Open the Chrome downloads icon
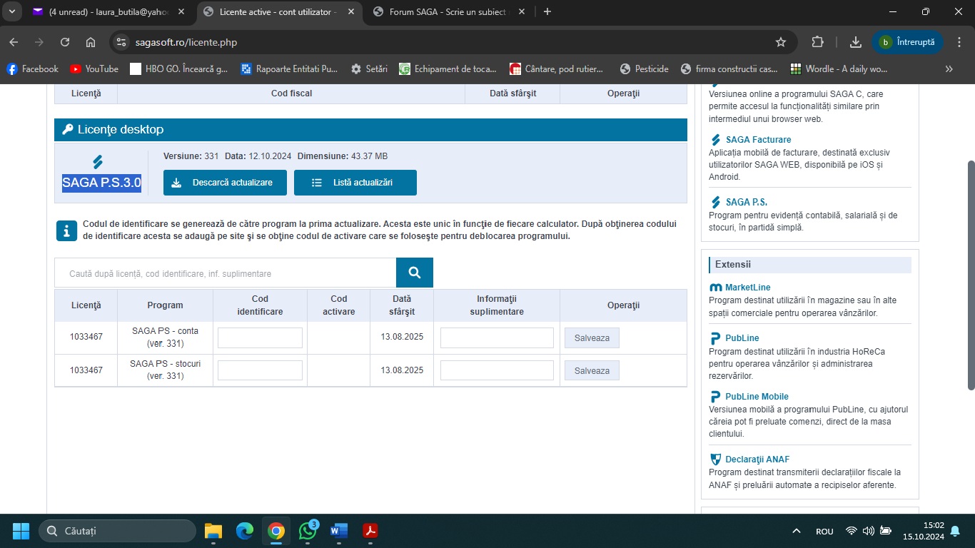This screenshot has height=548, width=975. tap(855, 42)
